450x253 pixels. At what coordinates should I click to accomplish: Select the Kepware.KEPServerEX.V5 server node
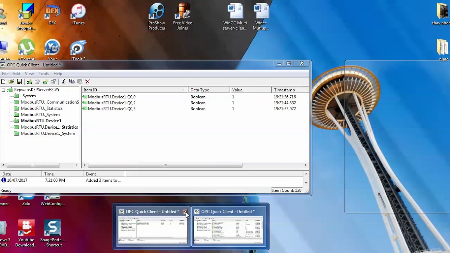coord(37,90)
